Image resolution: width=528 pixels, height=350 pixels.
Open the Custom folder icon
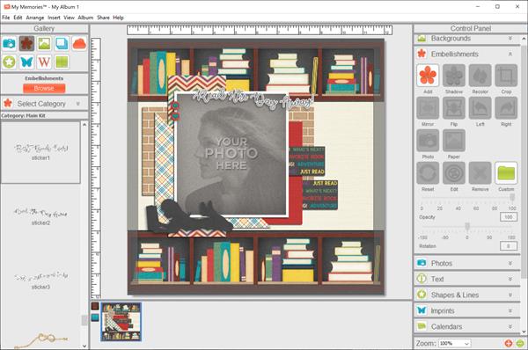(506, 173)
